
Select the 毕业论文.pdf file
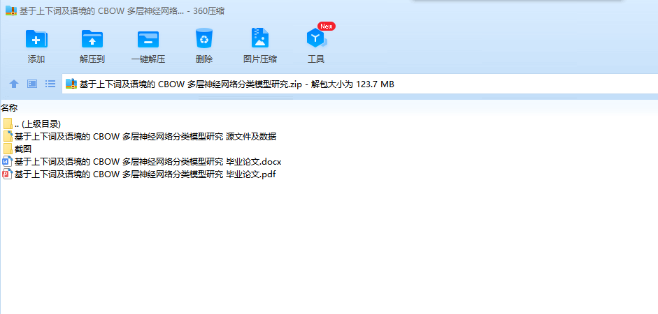tap(139, 174)
